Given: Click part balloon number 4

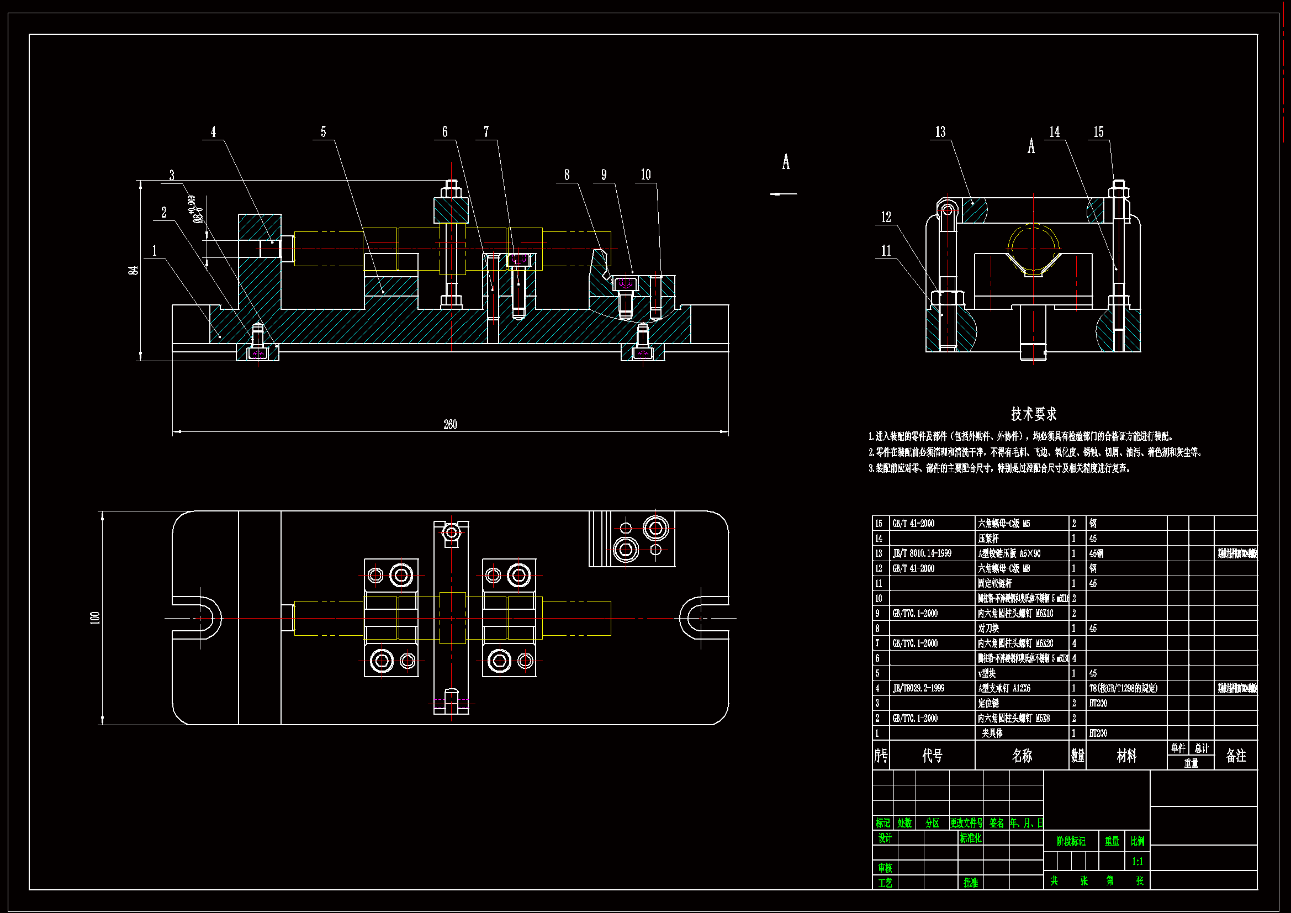Looking at the screenshot, I should click(213, 132).
